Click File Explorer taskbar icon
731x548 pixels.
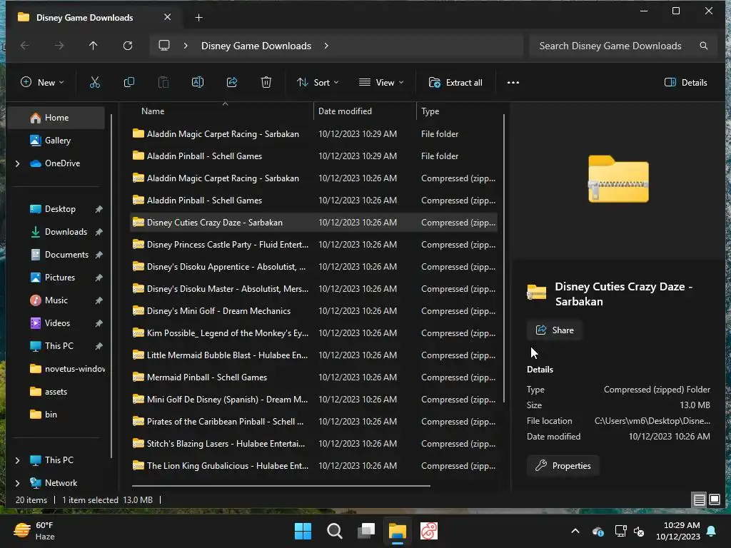tap(398, 531)
